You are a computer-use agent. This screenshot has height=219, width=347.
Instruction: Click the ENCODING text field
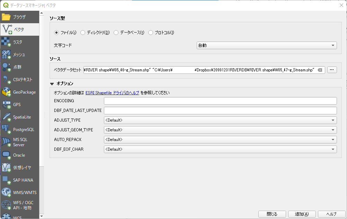tap(220, 101)
